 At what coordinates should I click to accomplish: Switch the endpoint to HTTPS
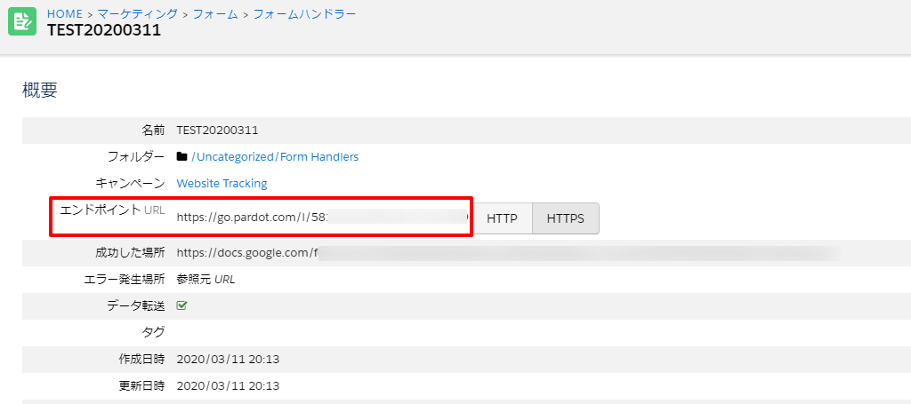(565, 218)
